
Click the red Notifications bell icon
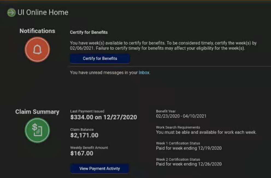coord(37,50)
